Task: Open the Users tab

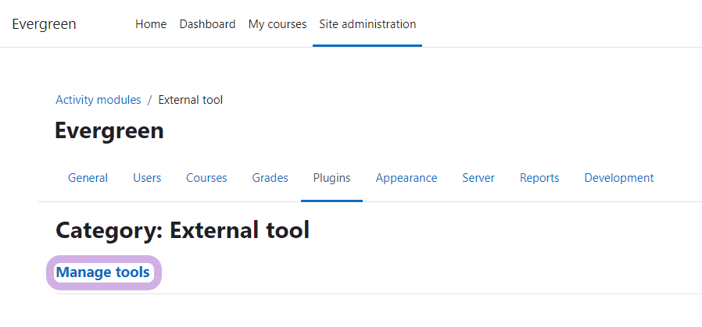Action: tap(147, 178)
